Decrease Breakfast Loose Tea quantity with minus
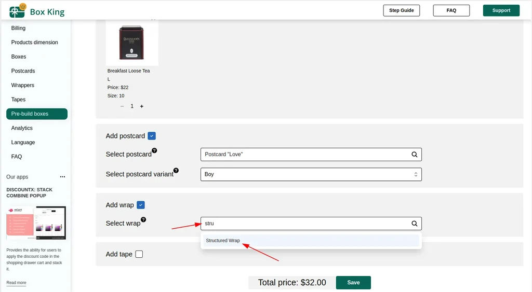 pos(122,106)
